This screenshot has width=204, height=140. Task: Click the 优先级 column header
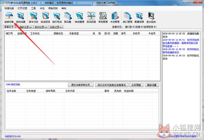[118, 91]
